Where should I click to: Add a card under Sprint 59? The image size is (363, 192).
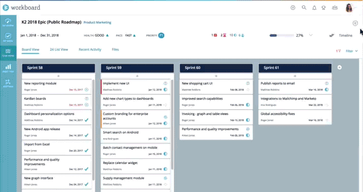click(137, 76)
